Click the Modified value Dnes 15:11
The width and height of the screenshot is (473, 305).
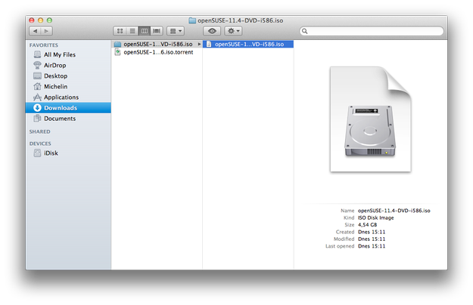(x=372, y=239)
